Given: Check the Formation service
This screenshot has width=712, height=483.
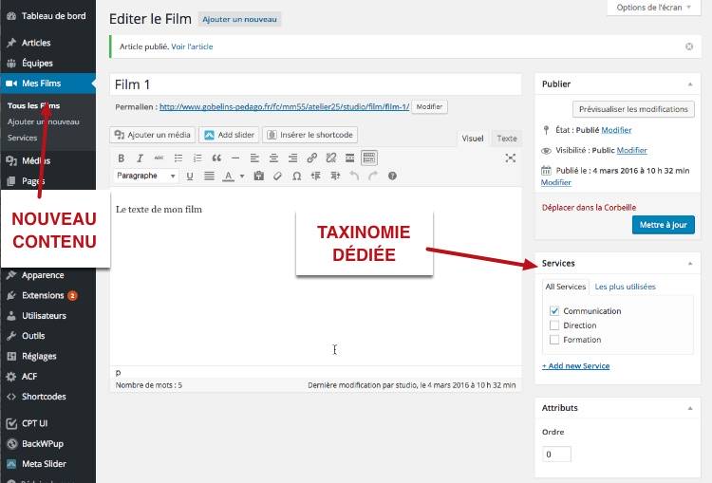Looking at the screenshot, I should [554, 340].
